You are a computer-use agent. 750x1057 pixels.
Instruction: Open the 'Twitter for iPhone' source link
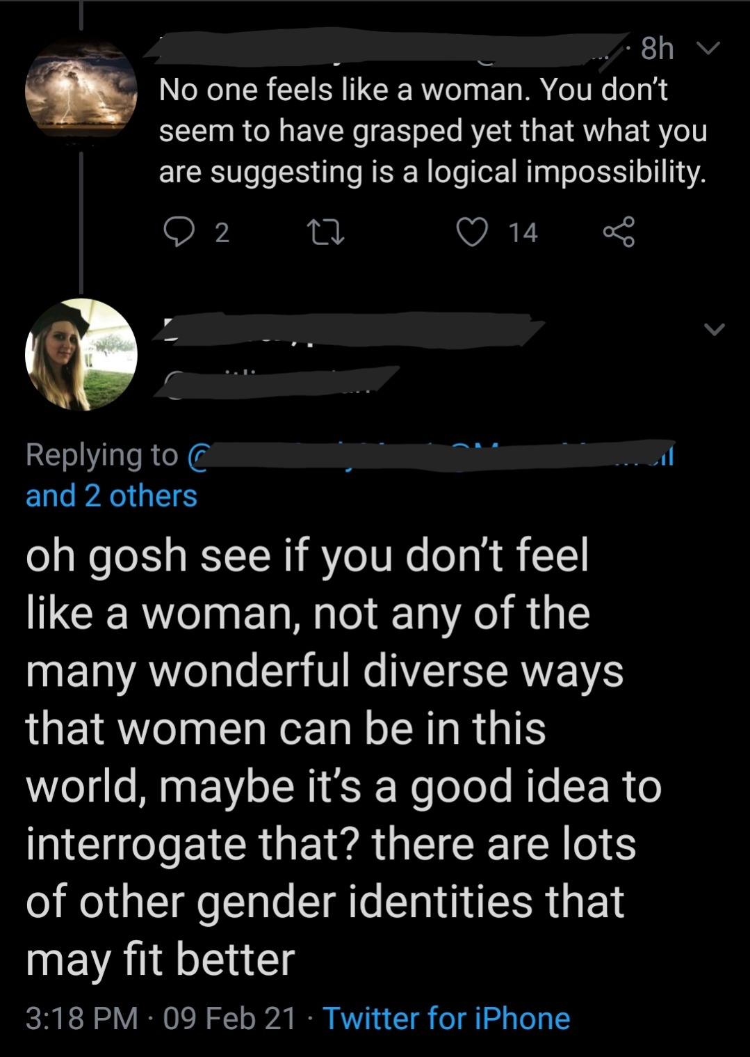click(x=446, y=1018)
